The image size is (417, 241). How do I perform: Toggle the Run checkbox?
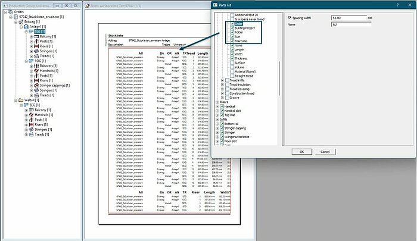coord(232,37)
